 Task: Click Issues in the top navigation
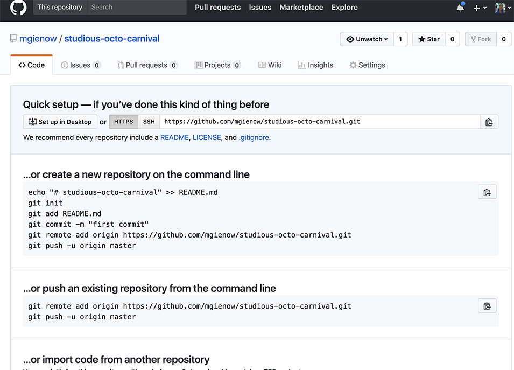click(260, 7)
